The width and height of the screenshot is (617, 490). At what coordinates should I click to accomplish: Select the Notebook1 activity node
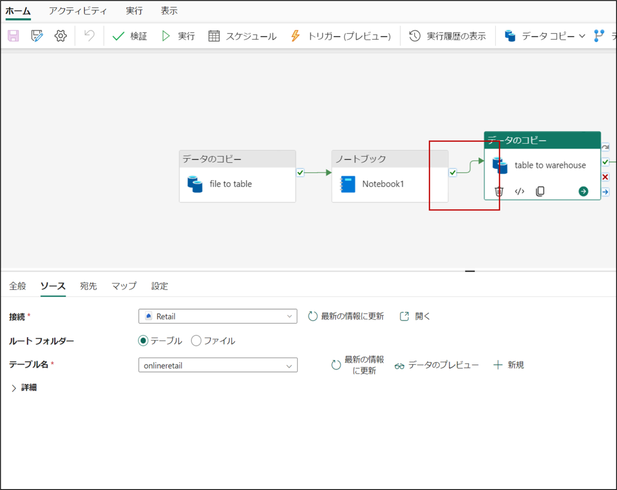(390, 176)
